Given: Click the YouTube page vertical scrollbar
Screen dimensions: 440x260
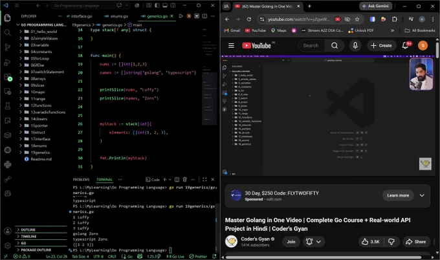Looking at the screenshot, I should coord(437,50).
